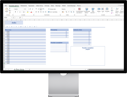Open Formatowanie warunkowe dropdown

pyautogui.click(x=80, y=11)
